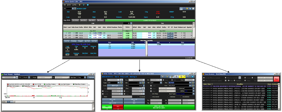Check the Solicited checkbox in Order Ticket
This screenshot has height=112, width=282.
[x=169, y=97]
